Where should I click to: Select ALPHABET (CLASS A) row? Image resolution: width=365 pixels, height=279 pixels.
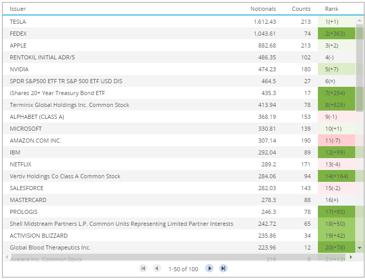click(x=179, y=117)
